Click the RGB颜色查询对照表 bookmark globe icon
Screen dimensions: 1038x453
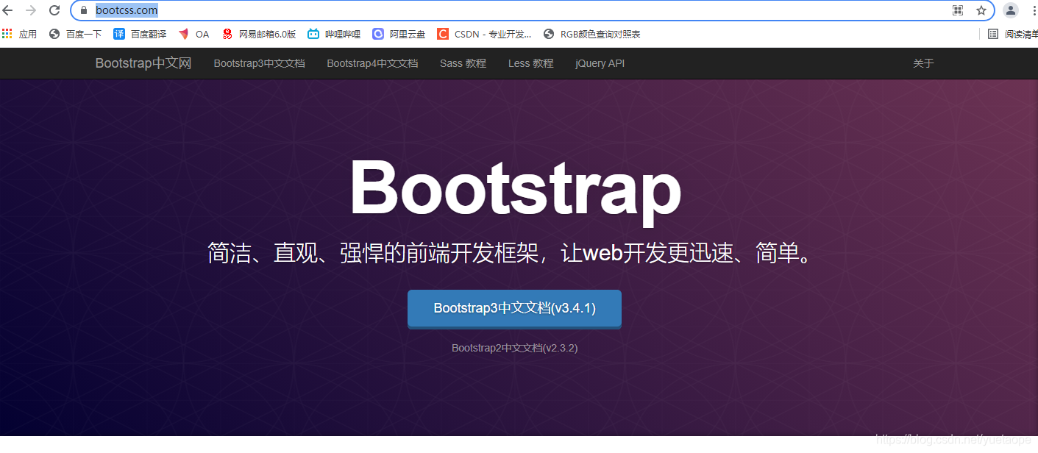[549, 34]
